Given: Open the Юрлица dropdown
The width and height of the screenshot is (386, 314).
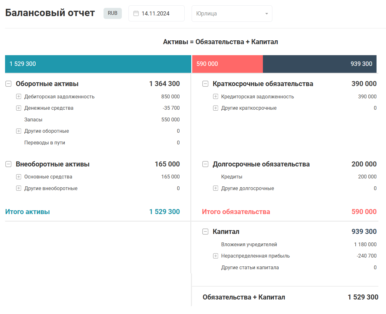Looking at the screenshot, I should tap(232, 14).
